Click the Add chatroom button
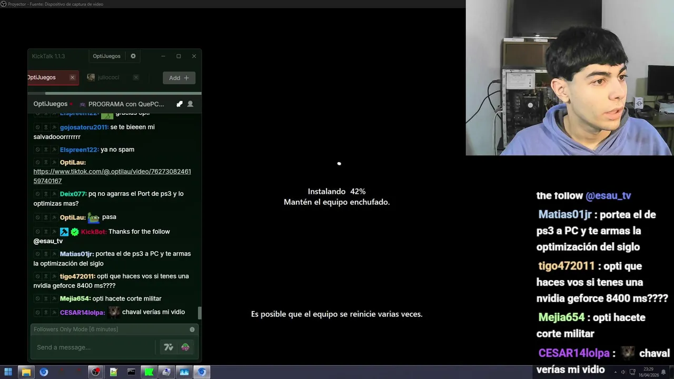674x379 pixels. (x=179, y=78)
